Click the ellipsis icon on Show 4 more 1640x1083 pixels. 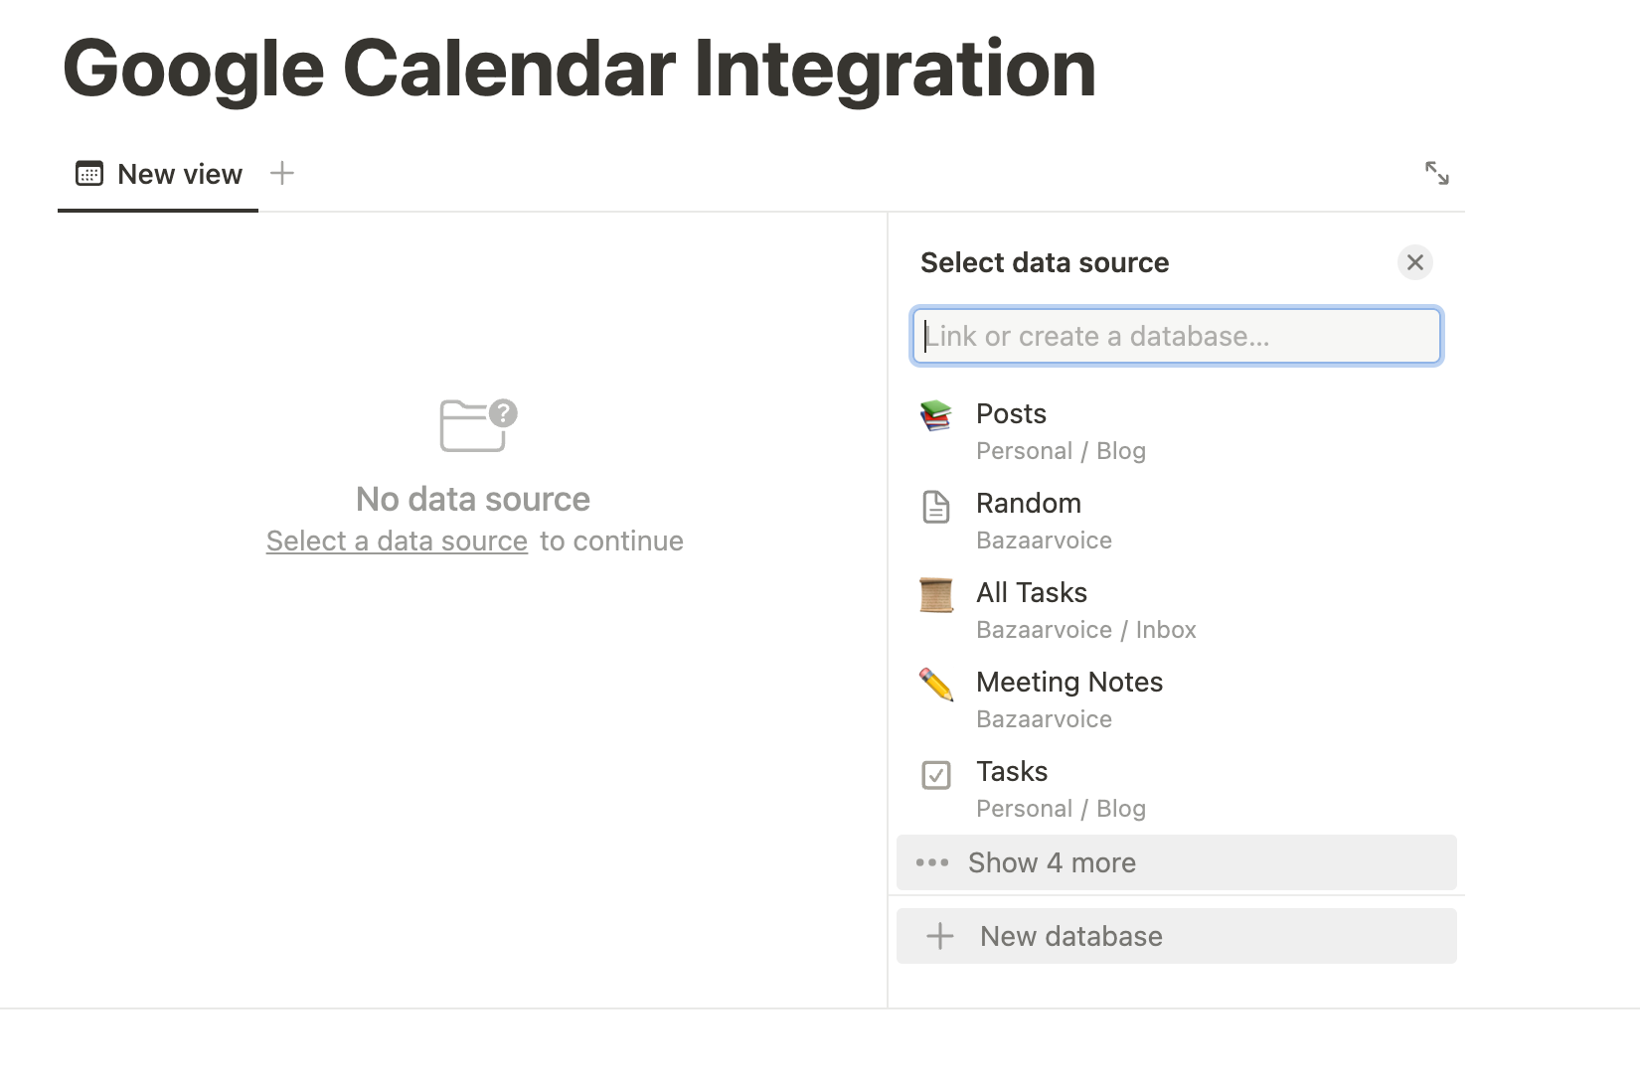[x=931, y=862]
